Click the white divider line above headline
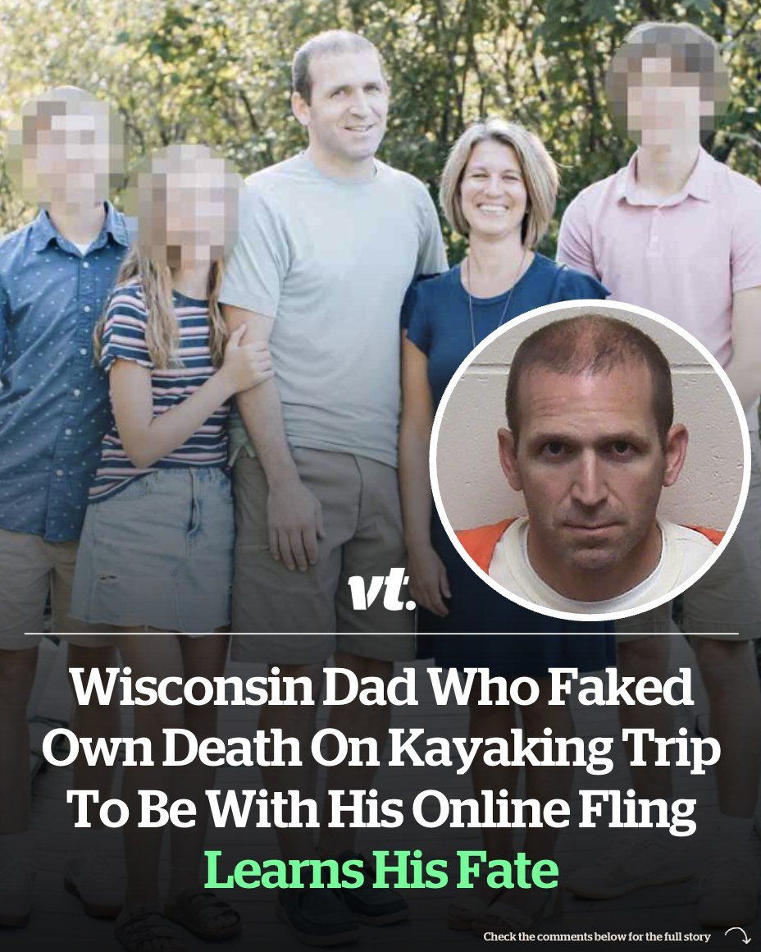This screenshot has height=952, width=761. 381,634
